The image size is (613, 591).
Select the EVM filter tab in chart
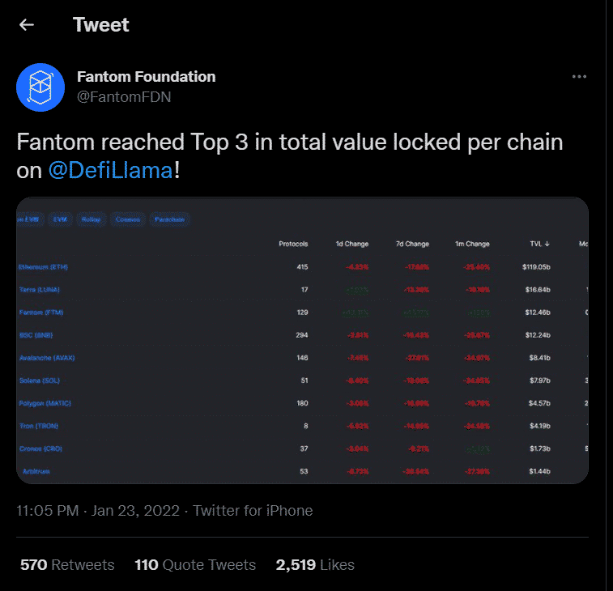coord(60,219)
